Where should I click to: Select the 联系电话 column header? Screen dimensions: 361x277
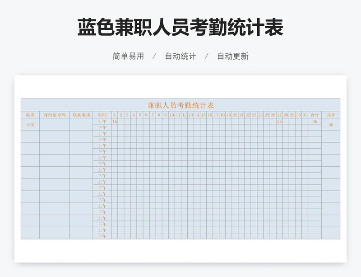81,115
